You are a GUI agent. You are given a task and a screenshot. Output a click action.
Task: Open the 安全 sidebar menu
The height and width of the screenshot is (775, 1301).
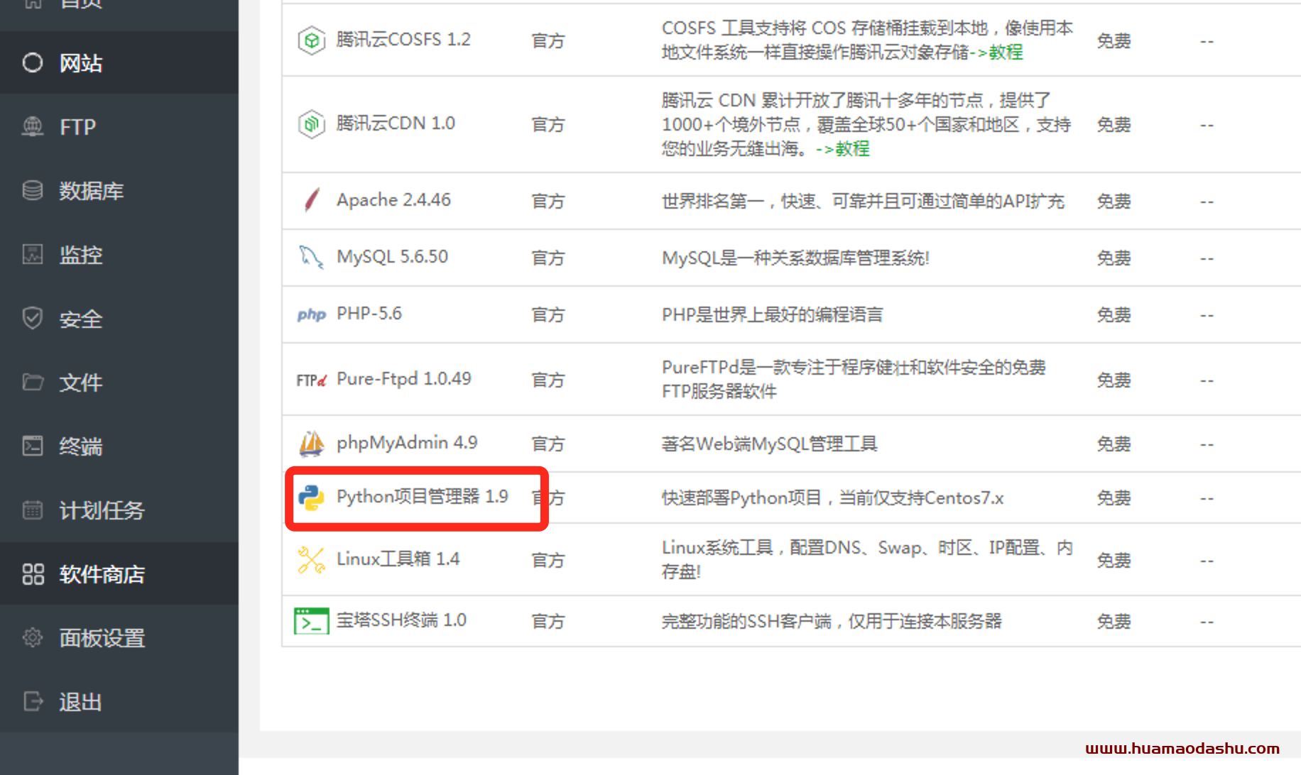tap(119, 318)
